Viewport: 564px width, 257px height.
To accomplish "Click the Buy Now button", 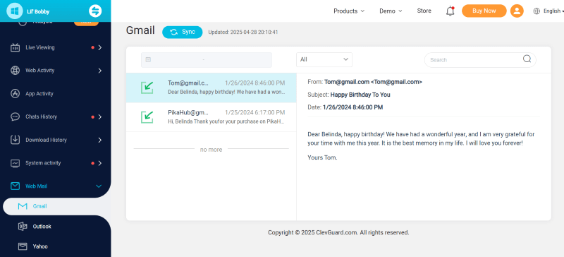I will [x=484, y=11].
